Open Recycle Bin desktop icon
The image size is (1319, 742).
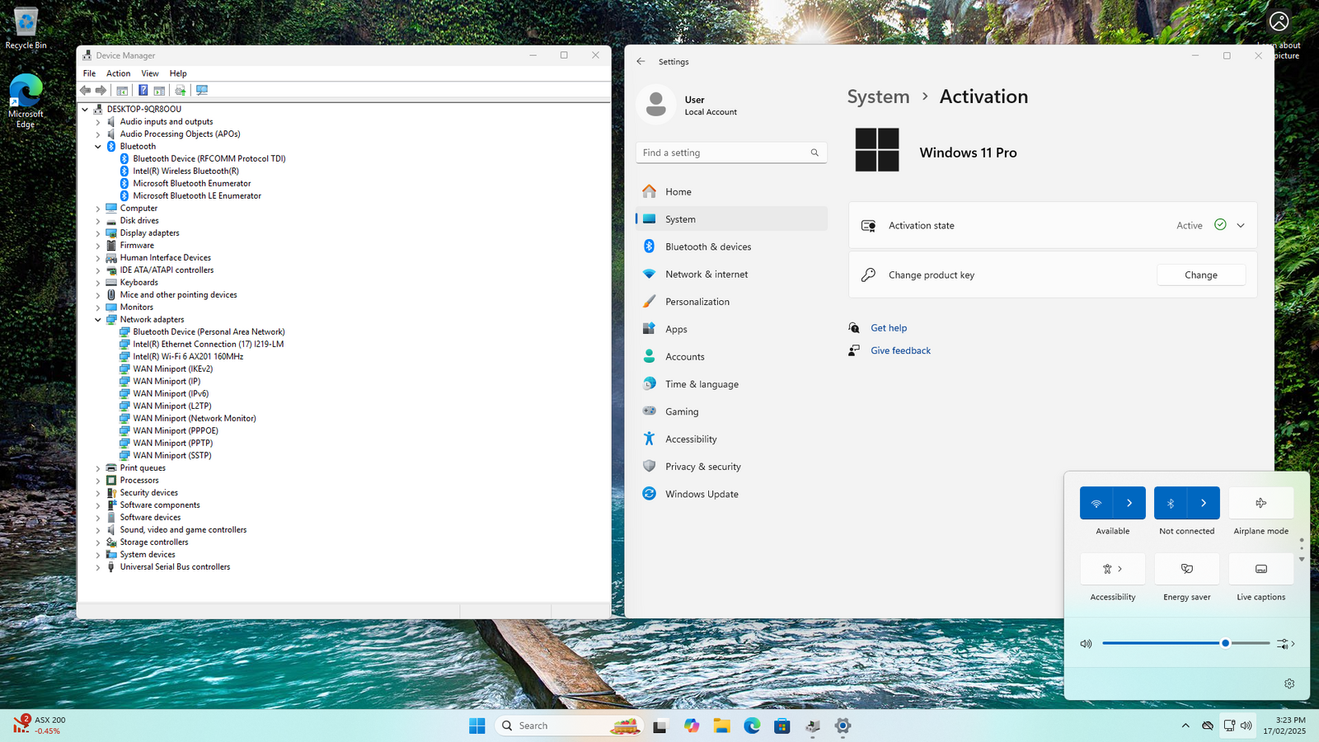coord(26,29)
